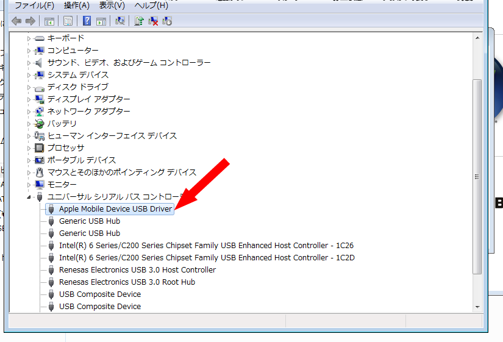This screenshot has width=503, height=342.
Task: Click the scrollbar down arrow
Action: pyautogui.click(x=477, y=307)
